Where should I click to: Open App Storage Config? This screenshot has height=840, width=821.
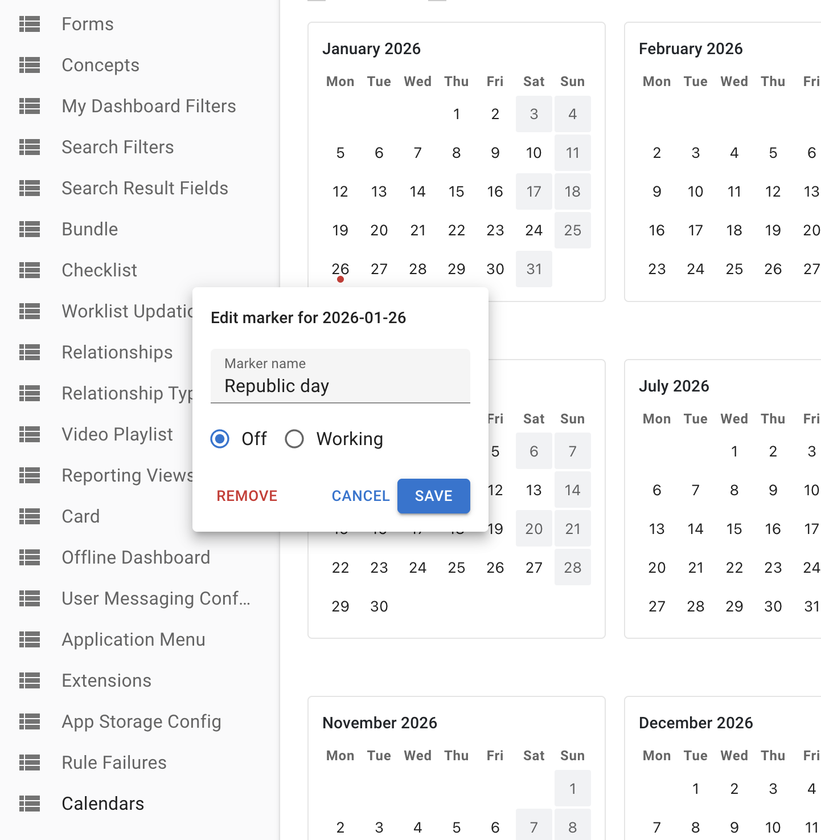(141, 721)
